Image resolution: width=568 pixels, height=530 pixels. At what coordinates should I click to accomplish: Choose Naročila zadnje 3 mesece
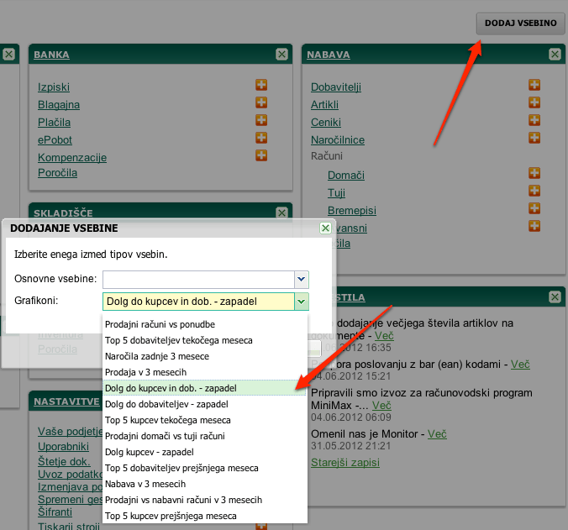pos(205,356)
